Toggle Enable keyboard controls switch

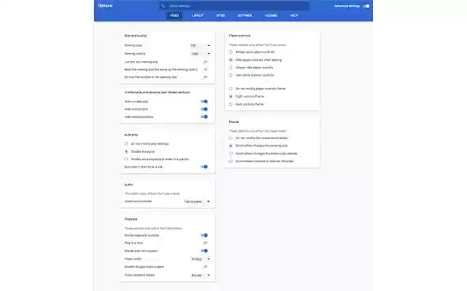[204, 236]
